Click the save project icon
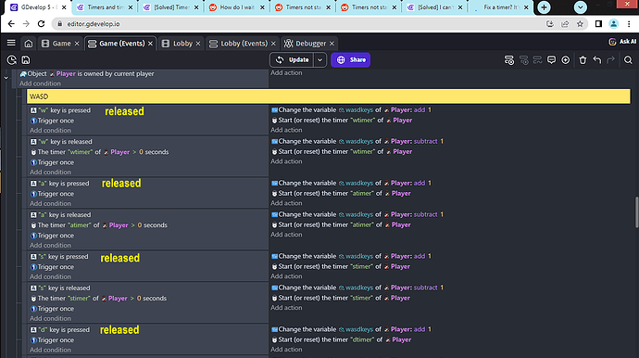The image size is (639, 358). (26, 60)
